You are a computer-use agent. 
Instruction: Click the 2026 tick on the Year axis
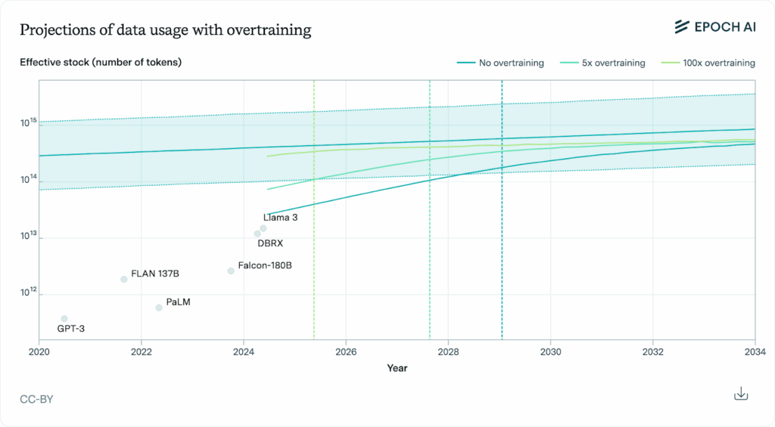(346, 352)
